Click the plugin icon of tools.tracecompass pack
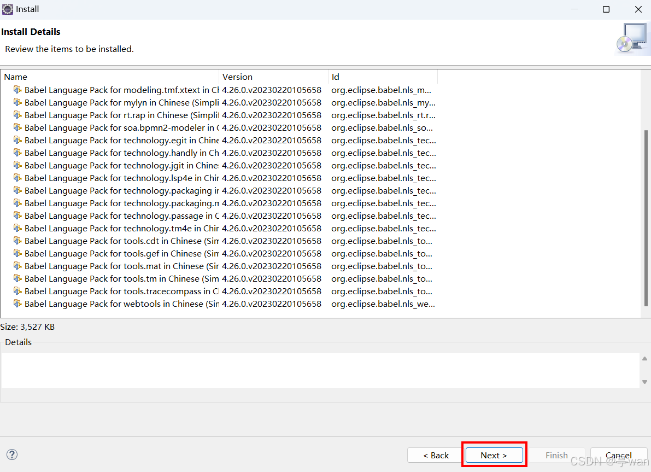This screenshot has height=472, width=651. point(17,292)
